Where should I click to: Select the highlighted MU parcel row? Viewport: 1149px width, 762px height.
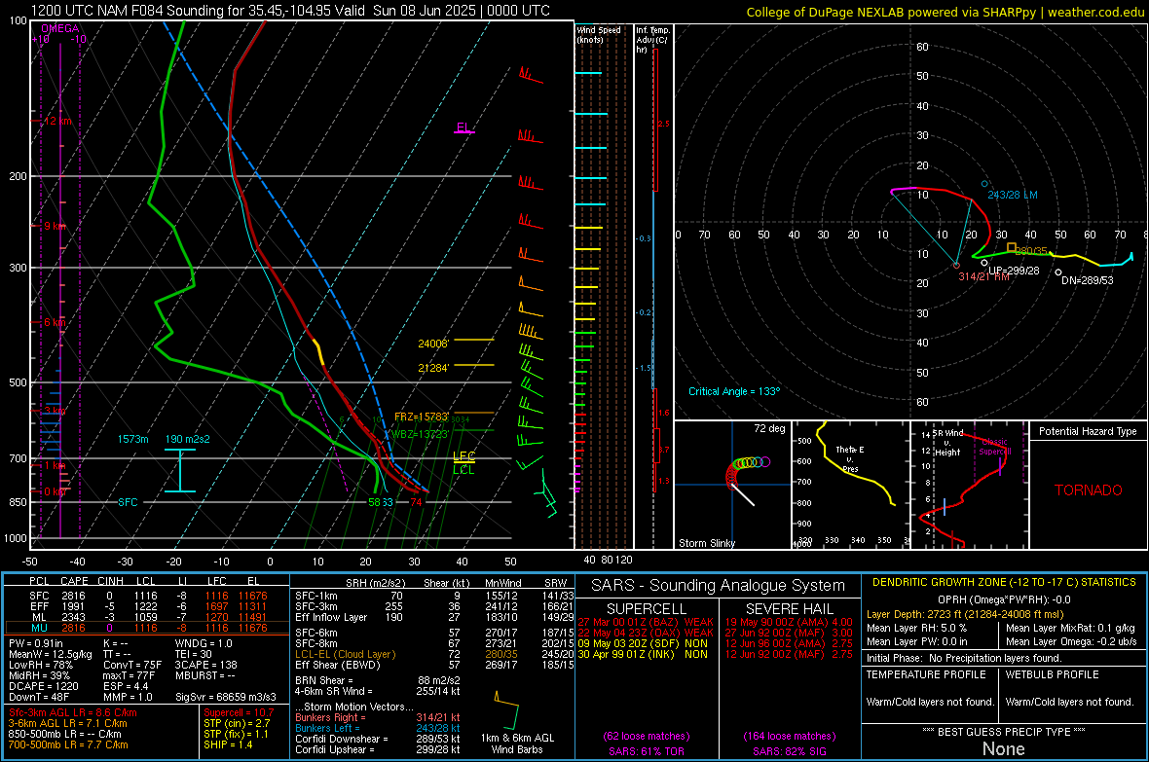click(x=147, y=627)
